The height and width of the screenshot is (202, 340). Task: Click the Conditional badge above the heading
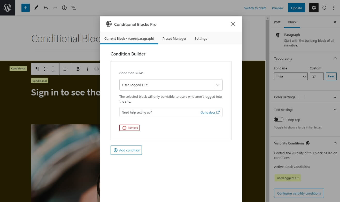pyautogui.click(x=40, y=81)
